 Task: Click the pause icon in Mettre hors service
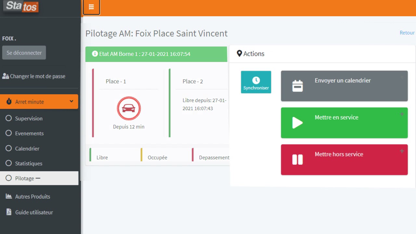(297, 160)
